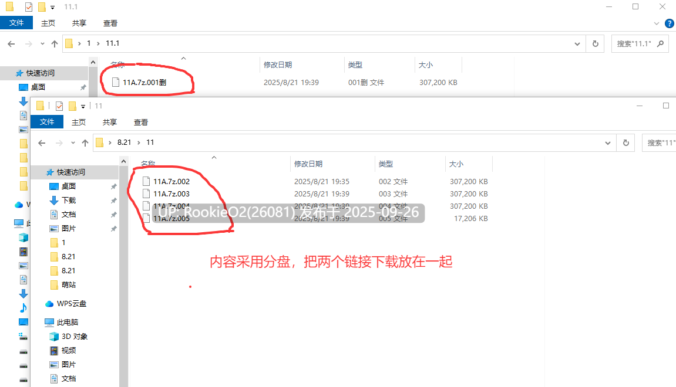Open 3D 对象 under 此电脑
Image resolution: width=676 pixels, height=387 pixels.
[75, 336]
